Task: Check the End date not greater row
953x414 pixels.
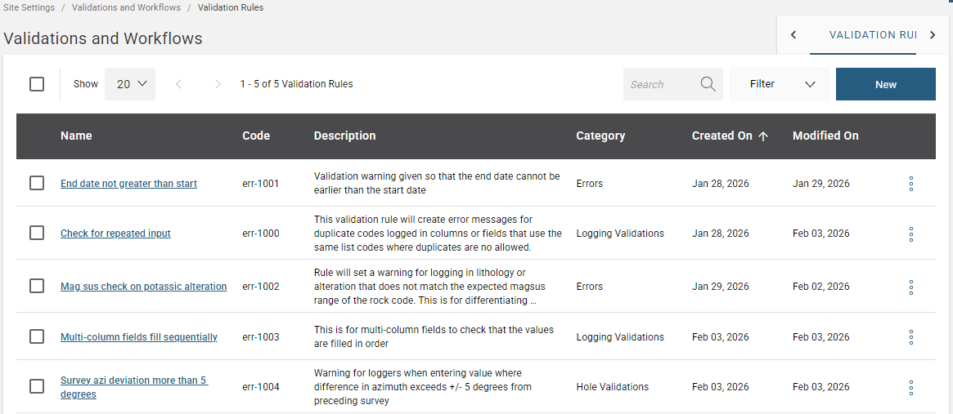Action: (x=37, y=183)
